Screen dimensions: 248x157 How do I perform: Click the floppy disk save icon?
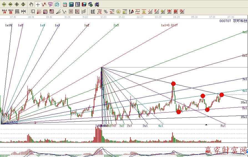click(84, 4)
